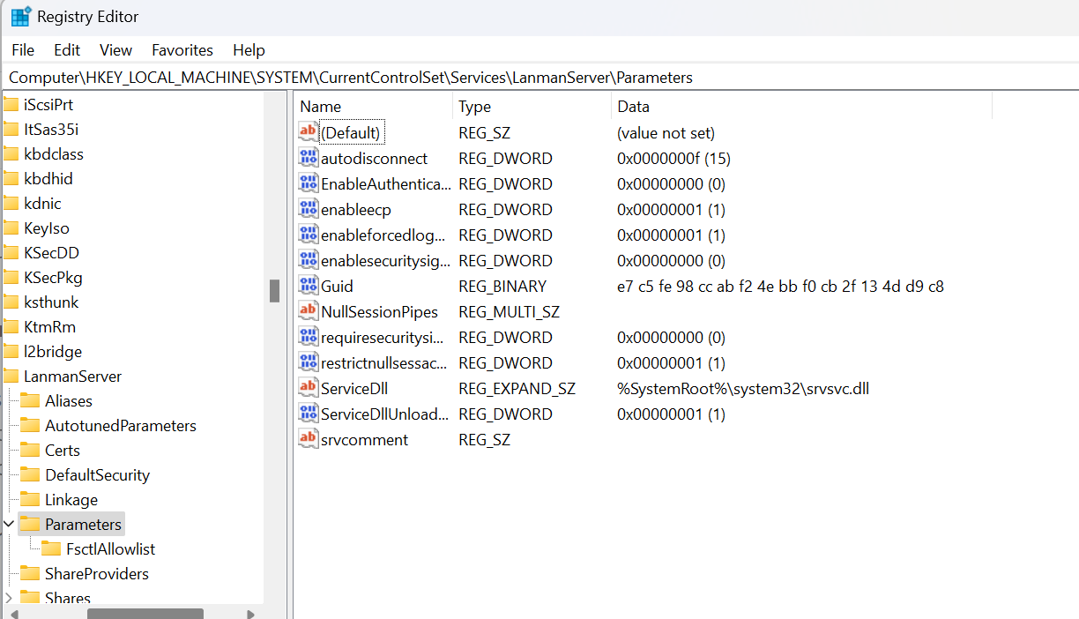This screenshot has height=619, width=1079.
Task: Click the binary icon next to Guid
Action: pos(308,286)
